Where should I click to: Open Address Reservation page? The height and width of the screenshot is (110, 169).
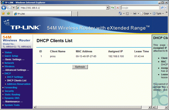click(x=19, y=84)
